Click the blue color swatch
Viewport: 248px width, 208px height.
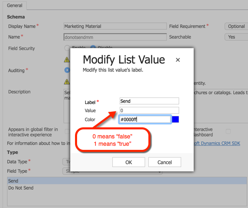coord(175,120)
